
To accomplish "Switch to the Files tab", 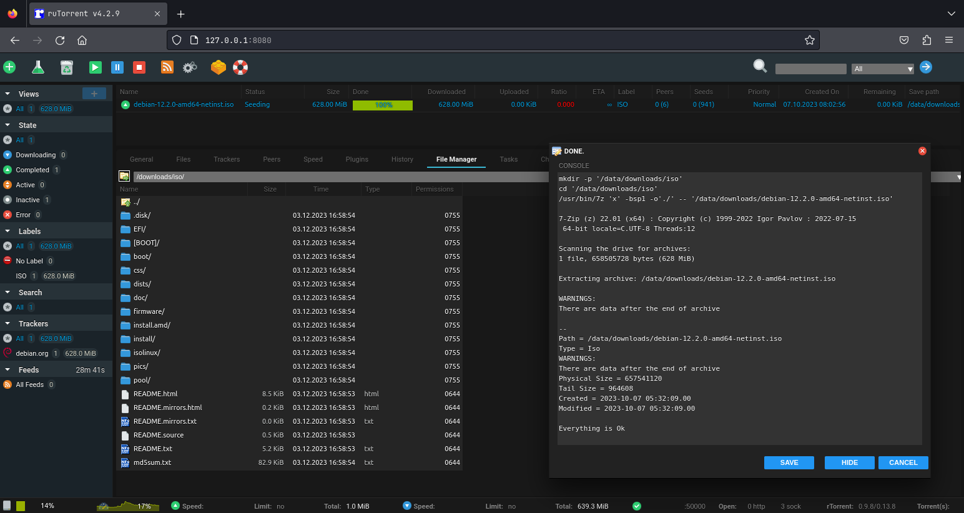I will [x=184, y=159].
